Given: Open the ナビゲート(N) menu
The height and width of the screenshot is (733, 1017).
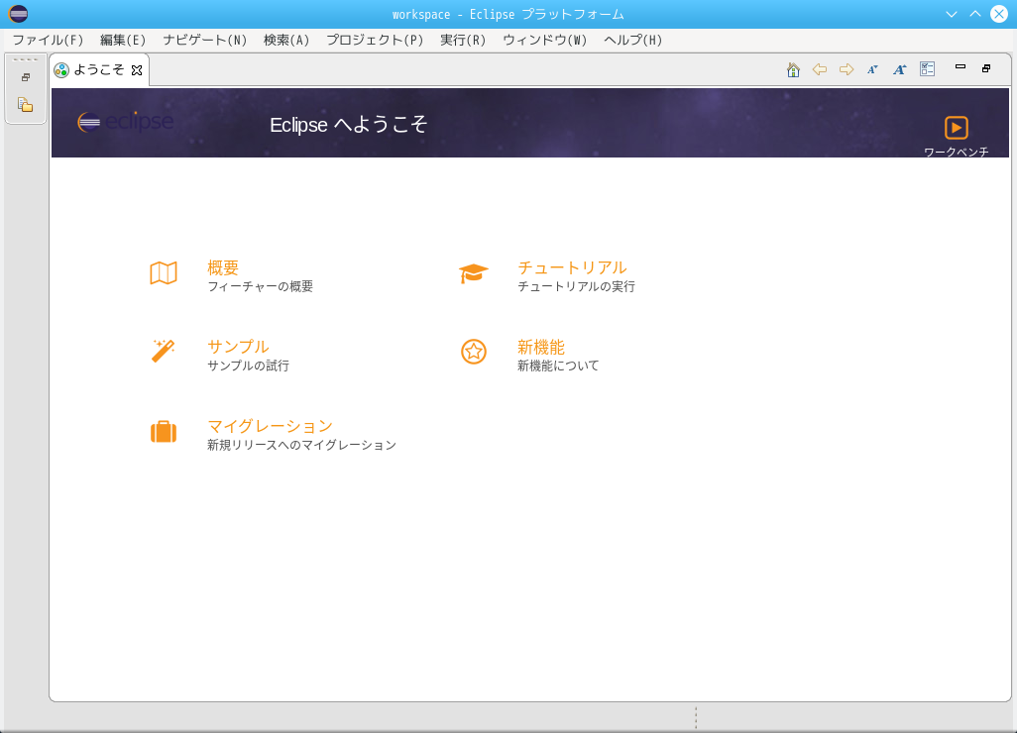Looking at the screenshot, I should [205, 41].
